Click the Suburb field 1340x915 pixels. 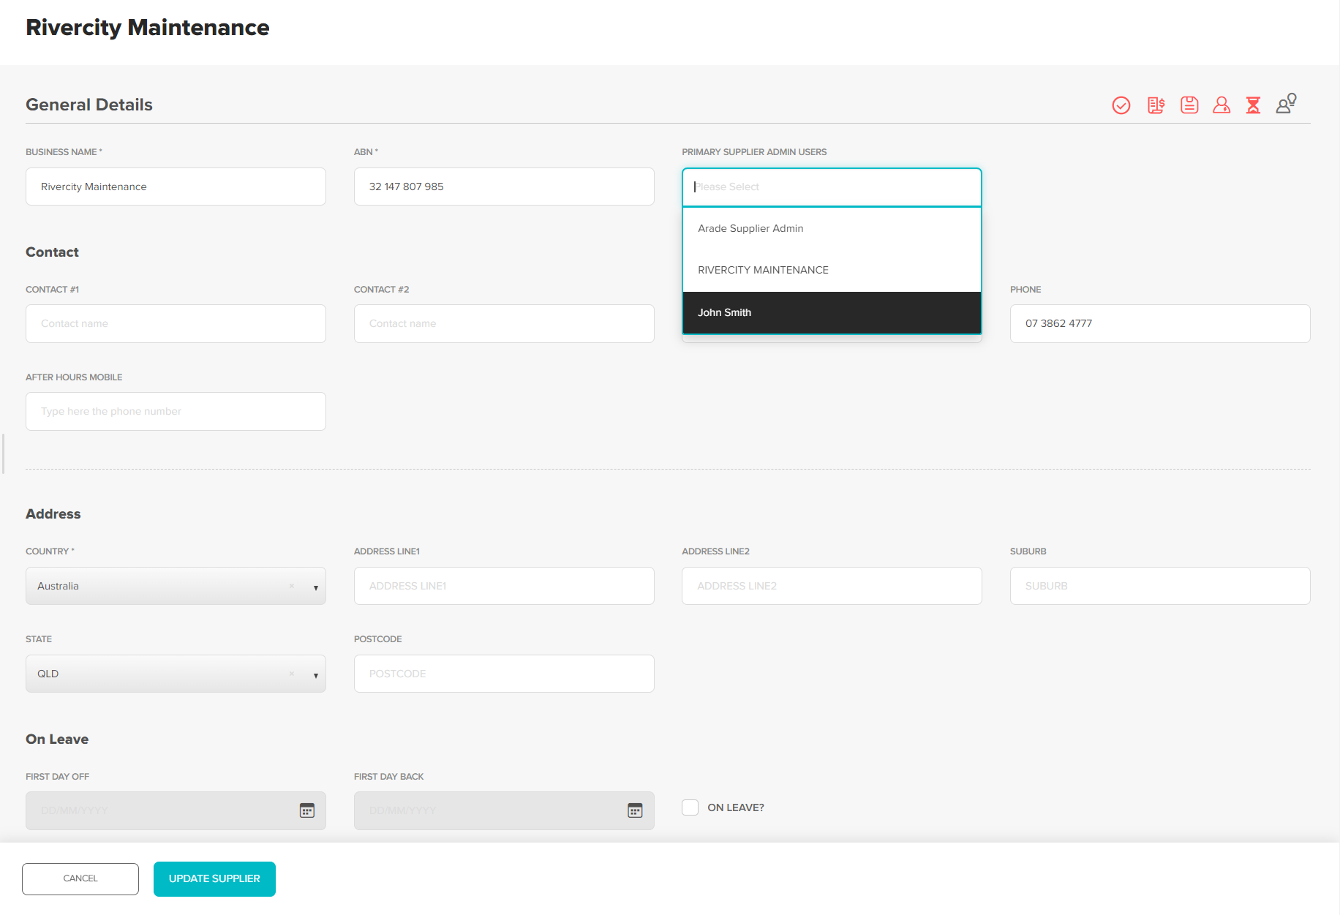(x=1160, y=586)
